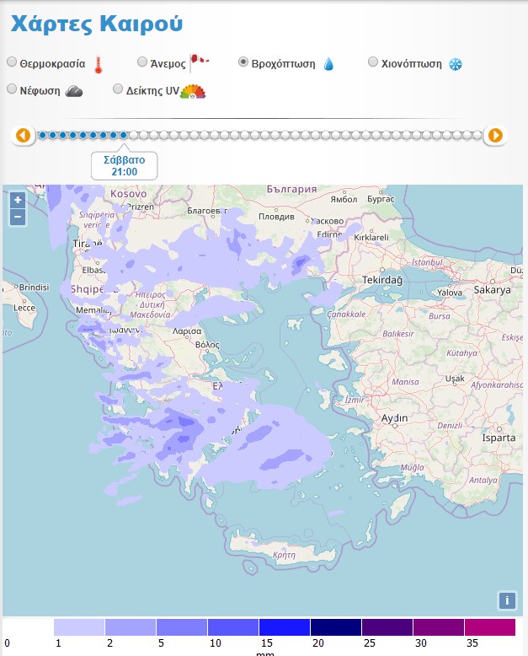The image size is (528, 656).
Task: Click the Σάββατο 21:00 time label
Action: click(124, 165)
